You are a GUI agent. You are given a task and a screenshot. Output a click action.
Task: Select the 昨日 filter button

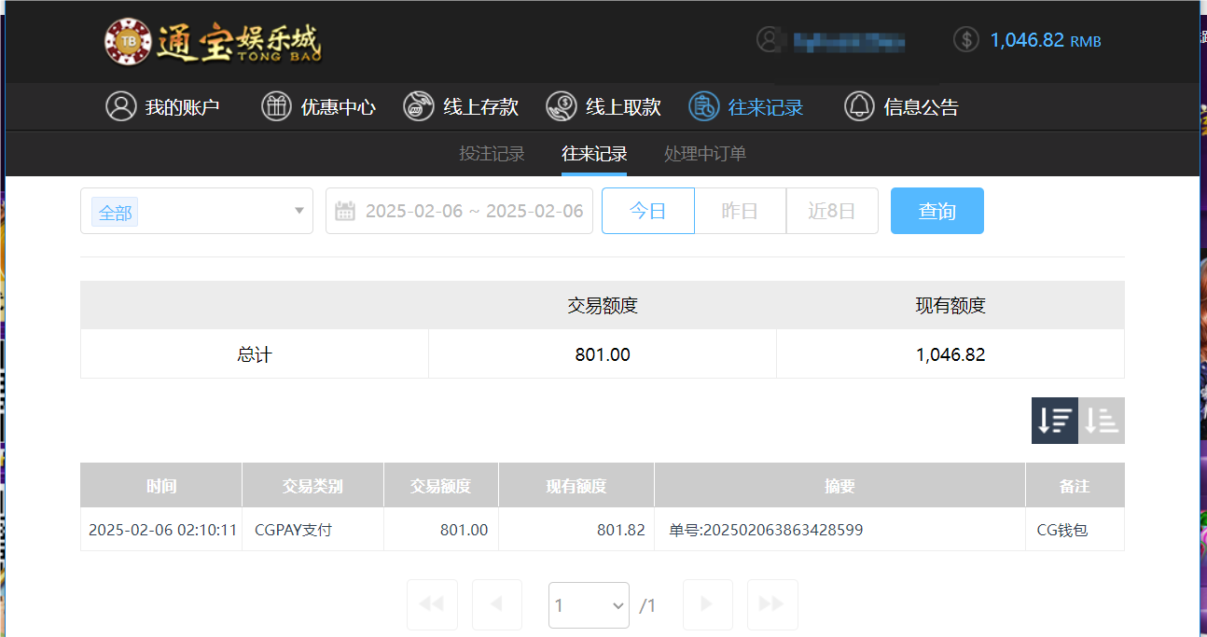point(740,211)
